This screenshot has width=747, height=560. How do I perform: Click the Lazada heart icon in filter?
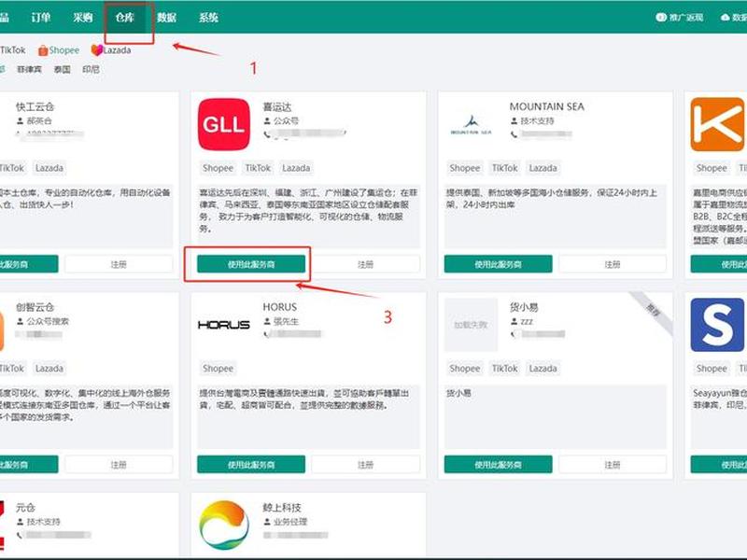click(97, 50)
